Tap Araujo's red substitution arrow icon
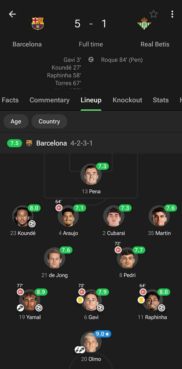The height and width of the screenshot is (369, 182). pyautogui.click(x=59, y=208)
